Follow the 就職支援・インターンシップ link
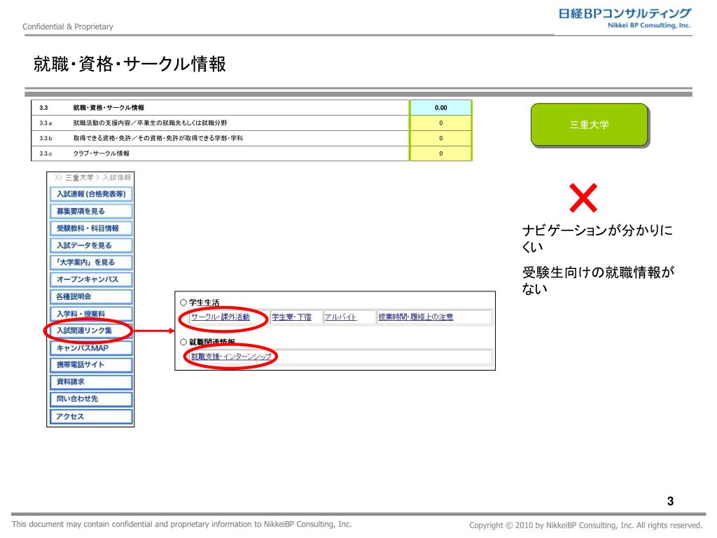This screenshot has width=717, height=538. pos(231,357)
